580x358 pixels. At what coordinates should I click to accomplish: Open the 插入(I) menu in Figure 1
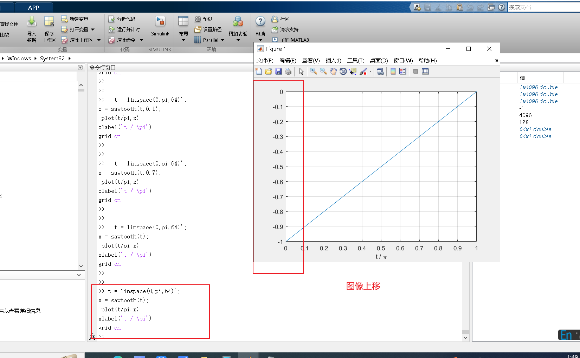tap(333, 61)
